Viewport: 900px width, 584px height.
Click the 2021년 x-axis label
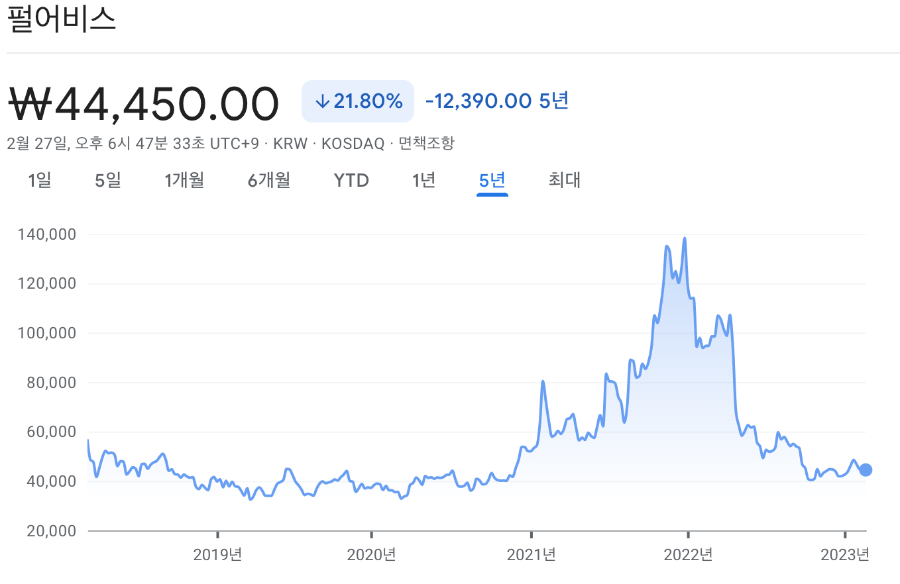[x=532, y=554]
